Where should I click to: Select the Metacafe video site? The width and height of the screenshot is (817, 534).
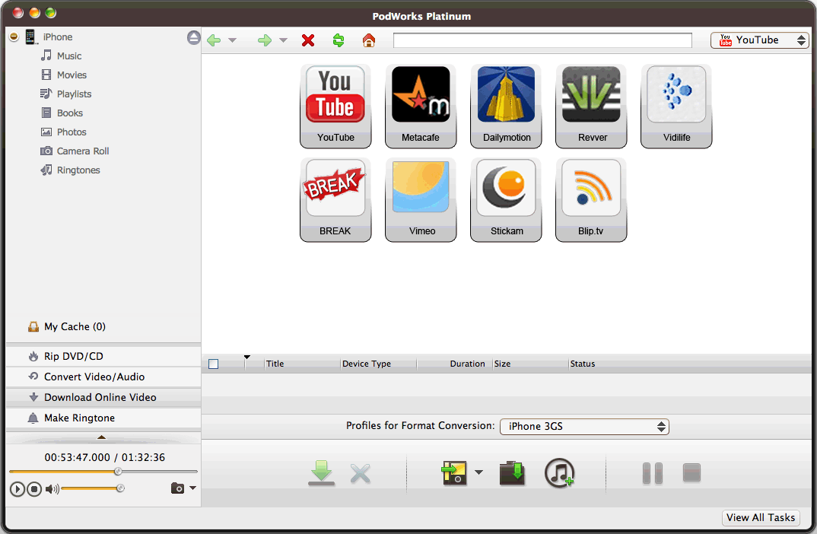tap(421, 105)
